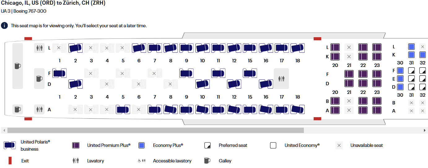The width and height of the screenshot is (428, 168).
Task: Click the scrollbar's left arrow
Action: pyautogui.click(x=4, y=130)
